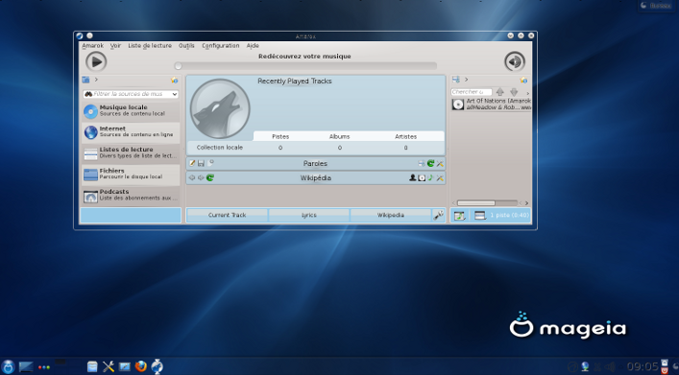Image resolution: width=679 pixels, height=375 pixels.
Task: Open the Musique locale source
Action: pyautogui.click(x=131, y=111)
